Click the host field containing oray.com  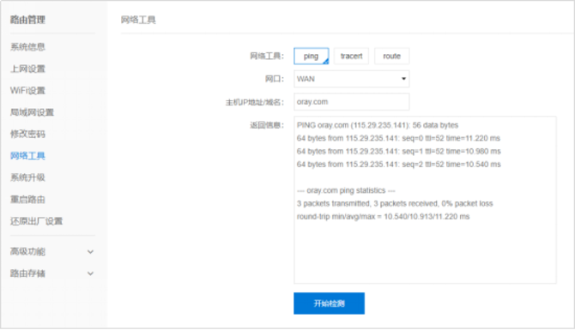[x=351, y=102]
